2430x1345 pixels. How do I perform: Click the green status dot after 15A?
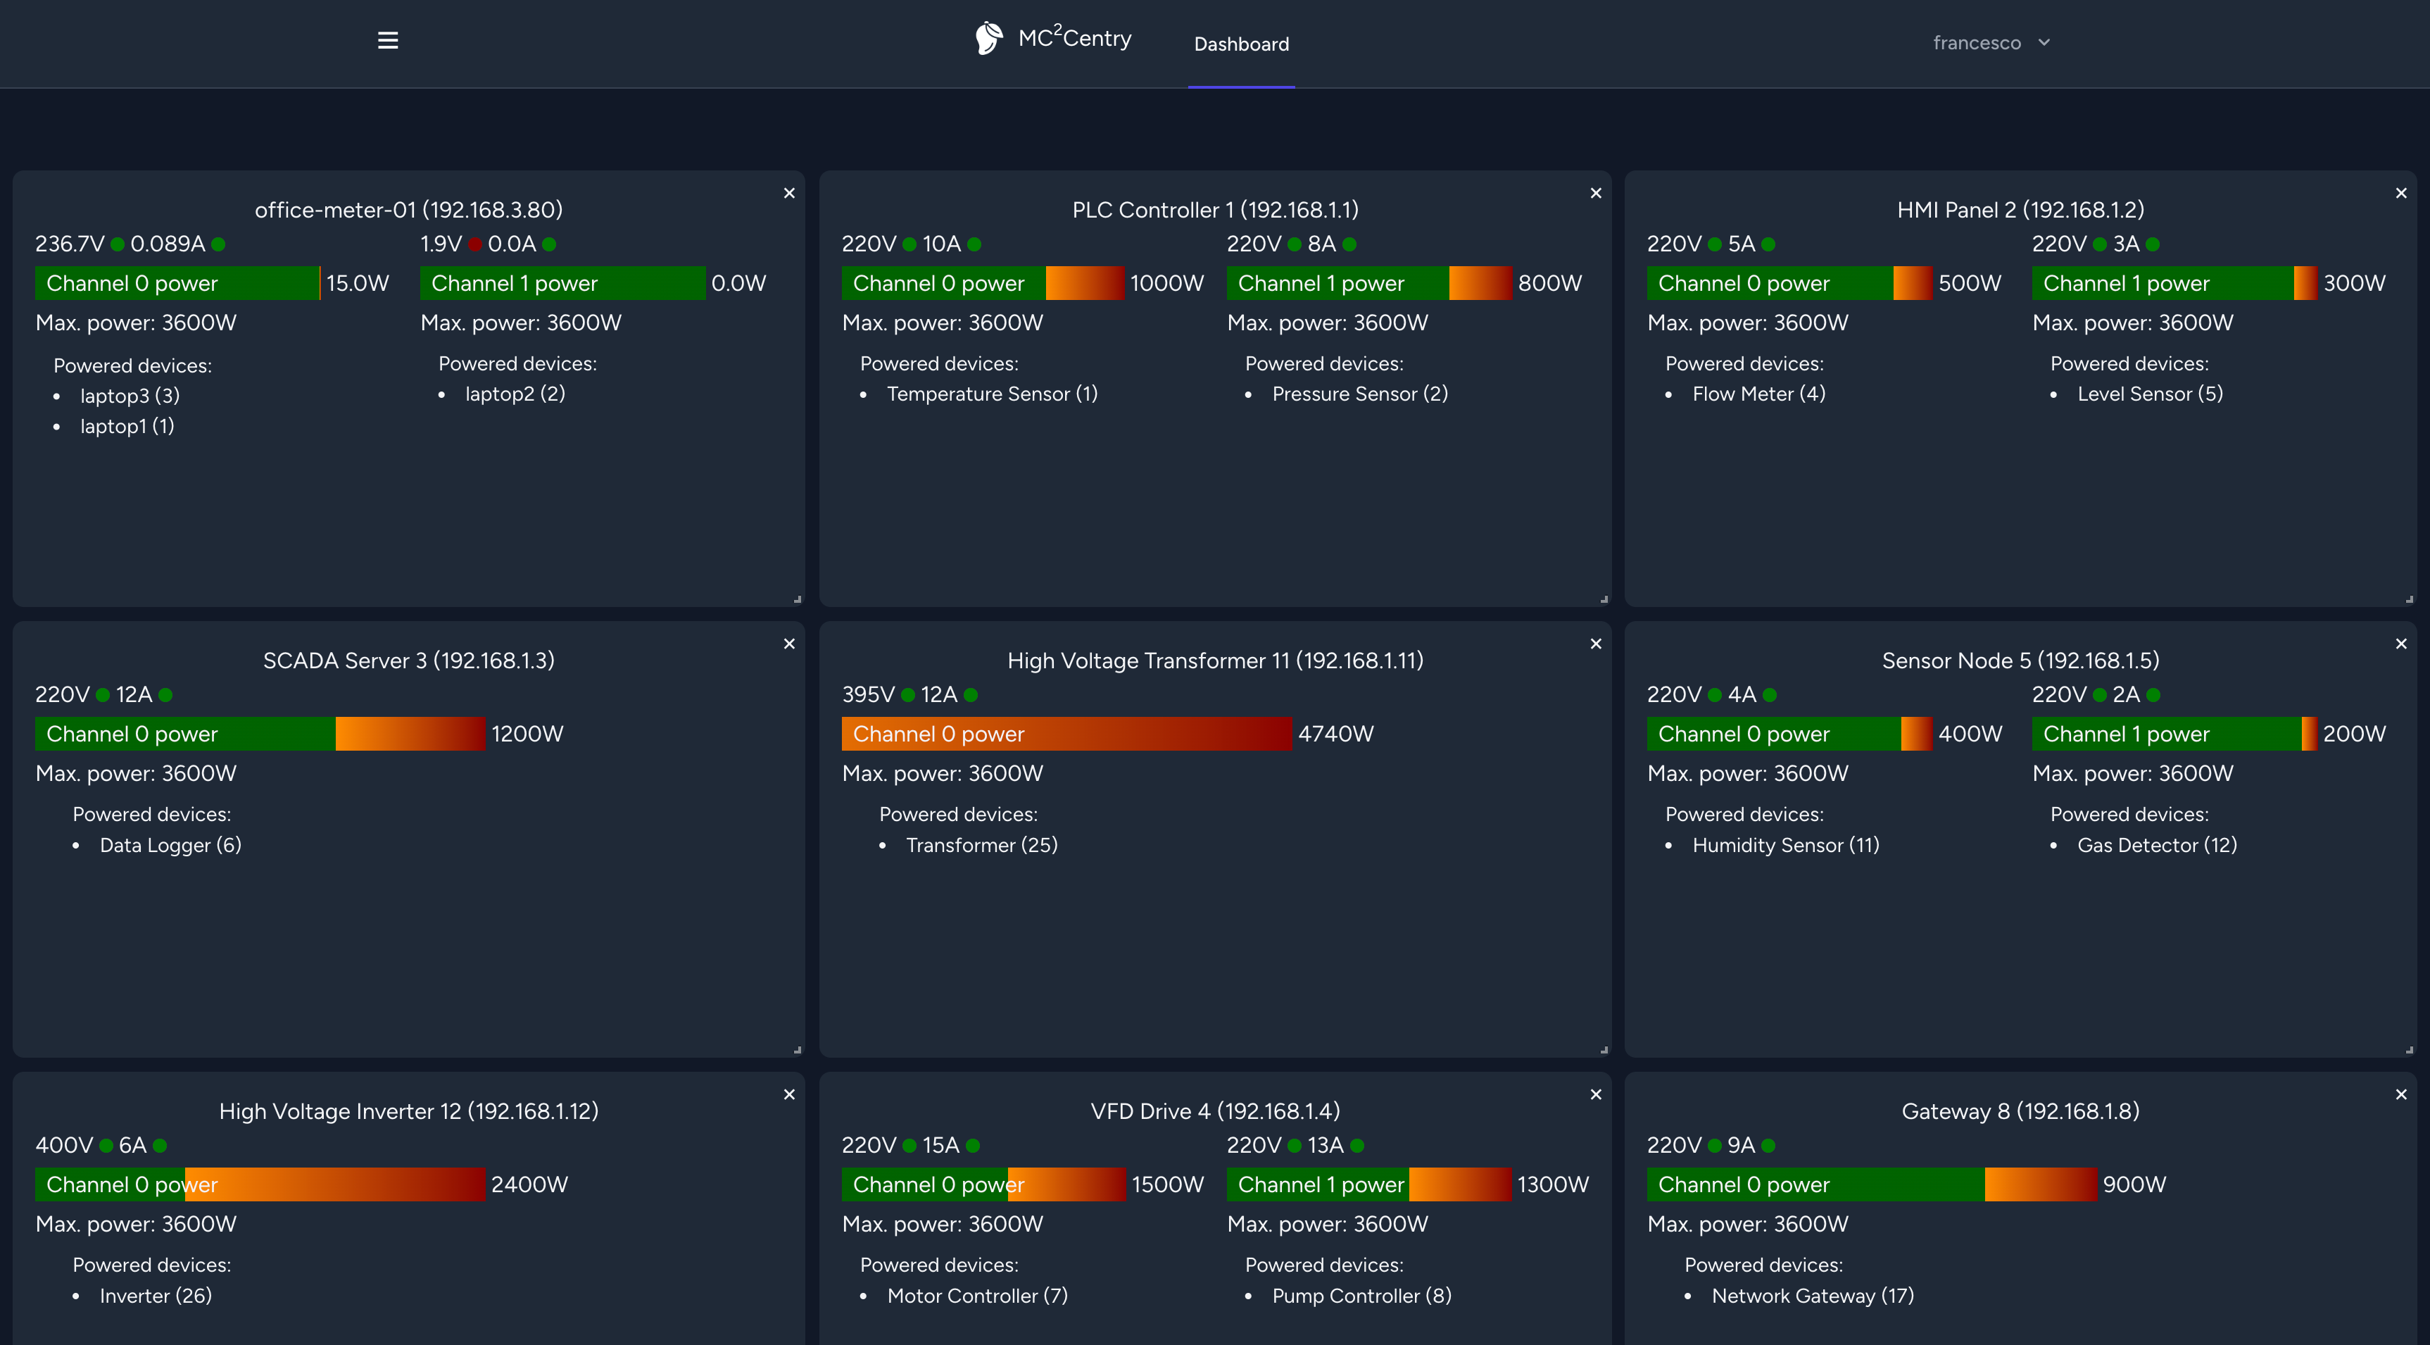(x=974, y=1146)
